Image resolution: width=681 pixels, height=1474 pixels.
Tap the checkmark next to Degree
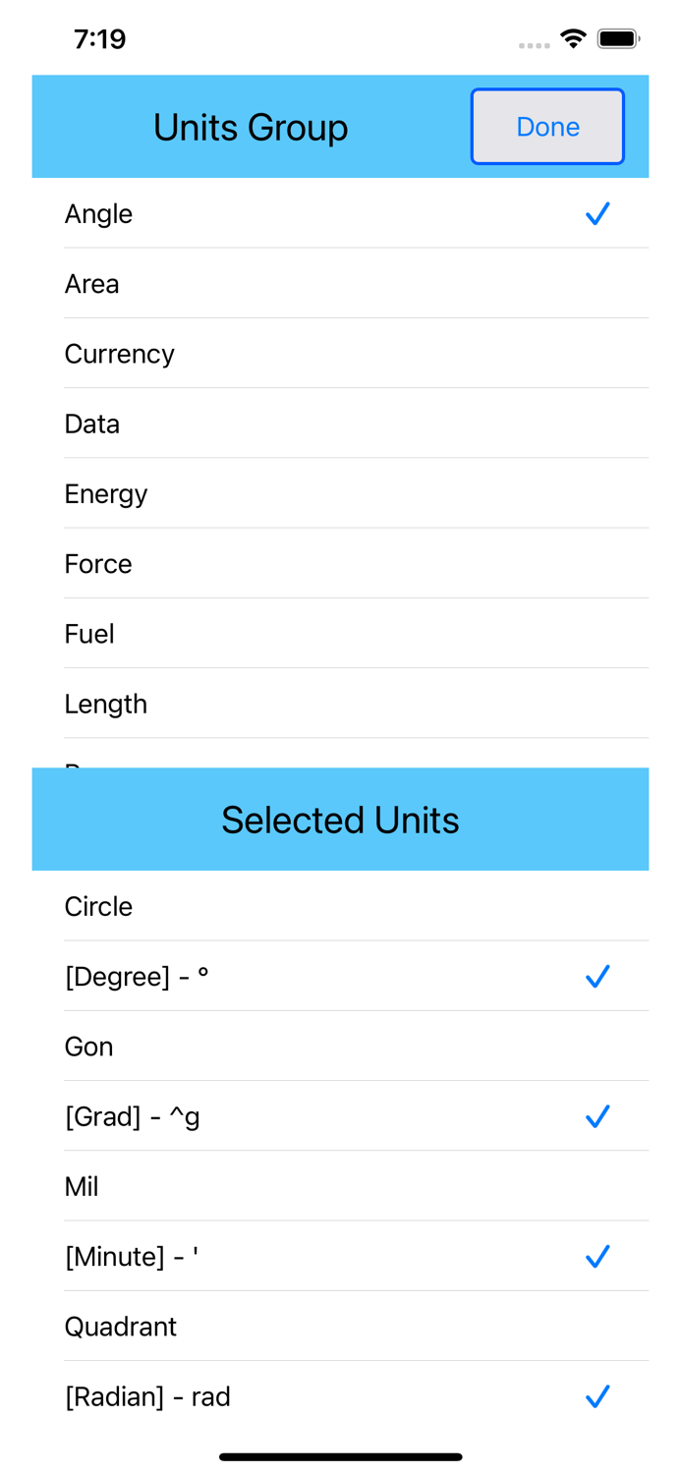tap(597, 976)
